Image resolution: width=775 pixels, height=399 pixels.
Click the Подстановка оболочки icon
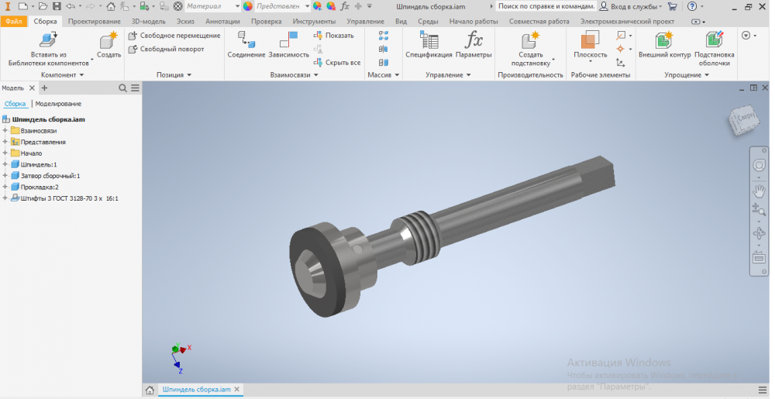(714, 41)
